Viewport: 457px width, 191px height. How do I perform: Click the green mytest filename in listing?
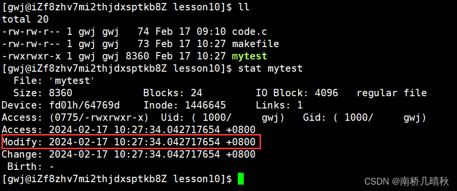(x=250, y=56)
